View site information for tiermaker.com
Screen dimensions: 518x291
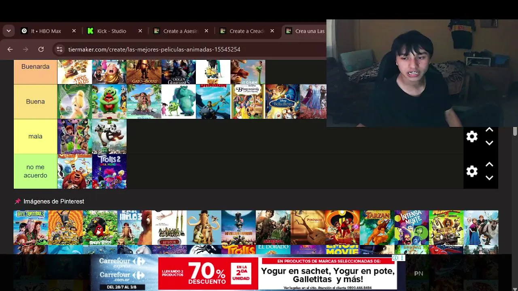pos(59,49)
